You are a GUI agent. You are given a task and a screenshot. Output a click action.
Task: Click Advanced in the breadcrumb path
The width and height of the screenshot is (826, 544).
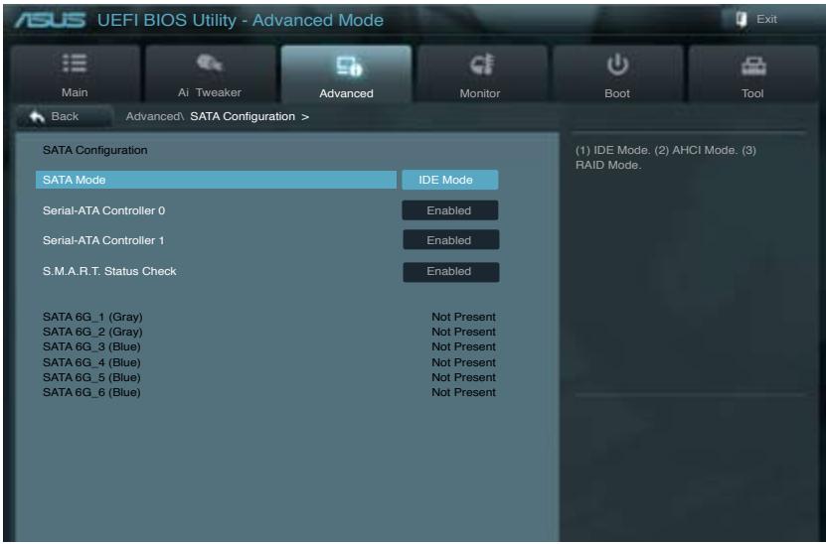pos(154,116)
